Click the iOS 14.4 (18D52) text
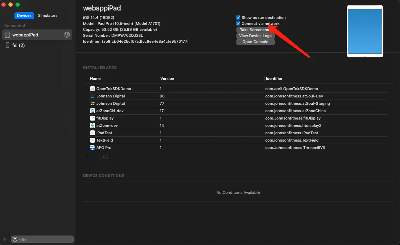400x245 pixels. (x=99, y=18)
